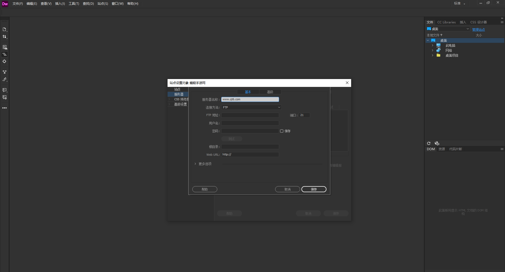Select the 基本 tab in server dialog
Image resolution: width=505 pixels, height=272 pixels.
[x=248, y=92]
